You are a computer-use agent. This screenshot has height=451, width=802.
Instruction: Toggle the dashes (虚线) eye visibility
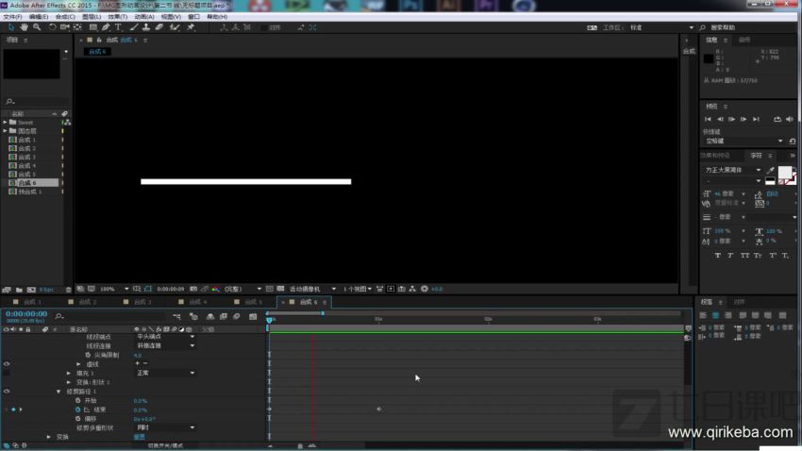pyautogui.click(x=7, y=364)
